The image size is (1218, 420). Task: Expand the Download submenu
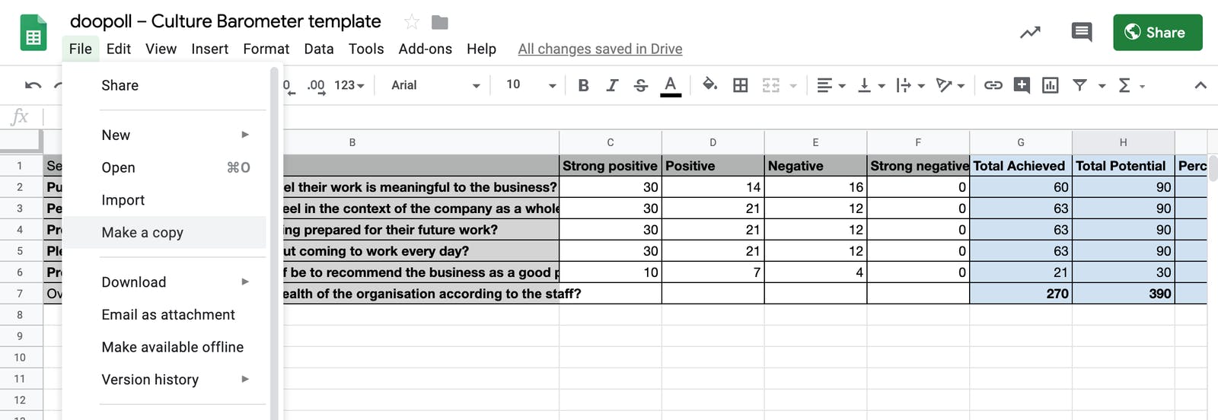(x=175, y=282)
